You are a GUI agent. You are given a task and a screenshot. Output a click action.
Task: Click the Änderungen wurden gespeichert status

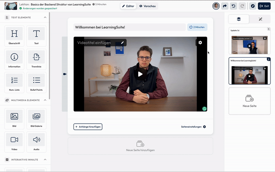(x=38, y=8)
